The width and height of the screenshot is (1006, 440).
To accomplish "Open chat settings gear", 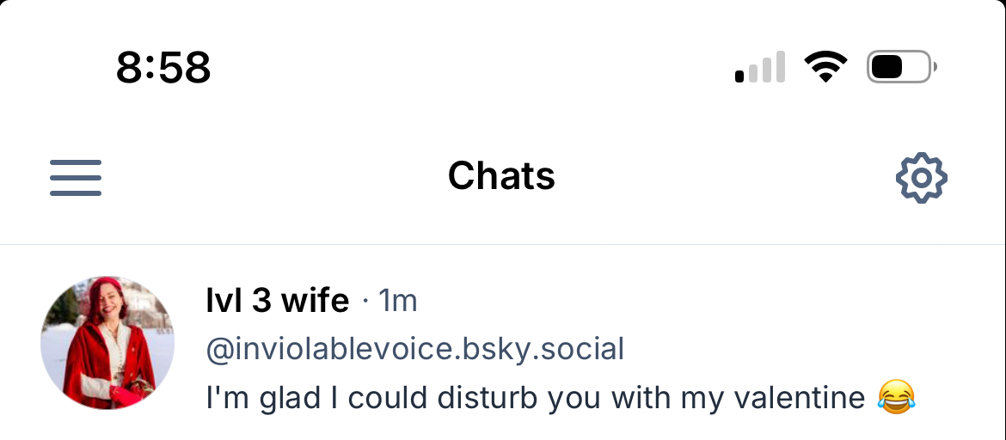I will [x=921, y=178].
